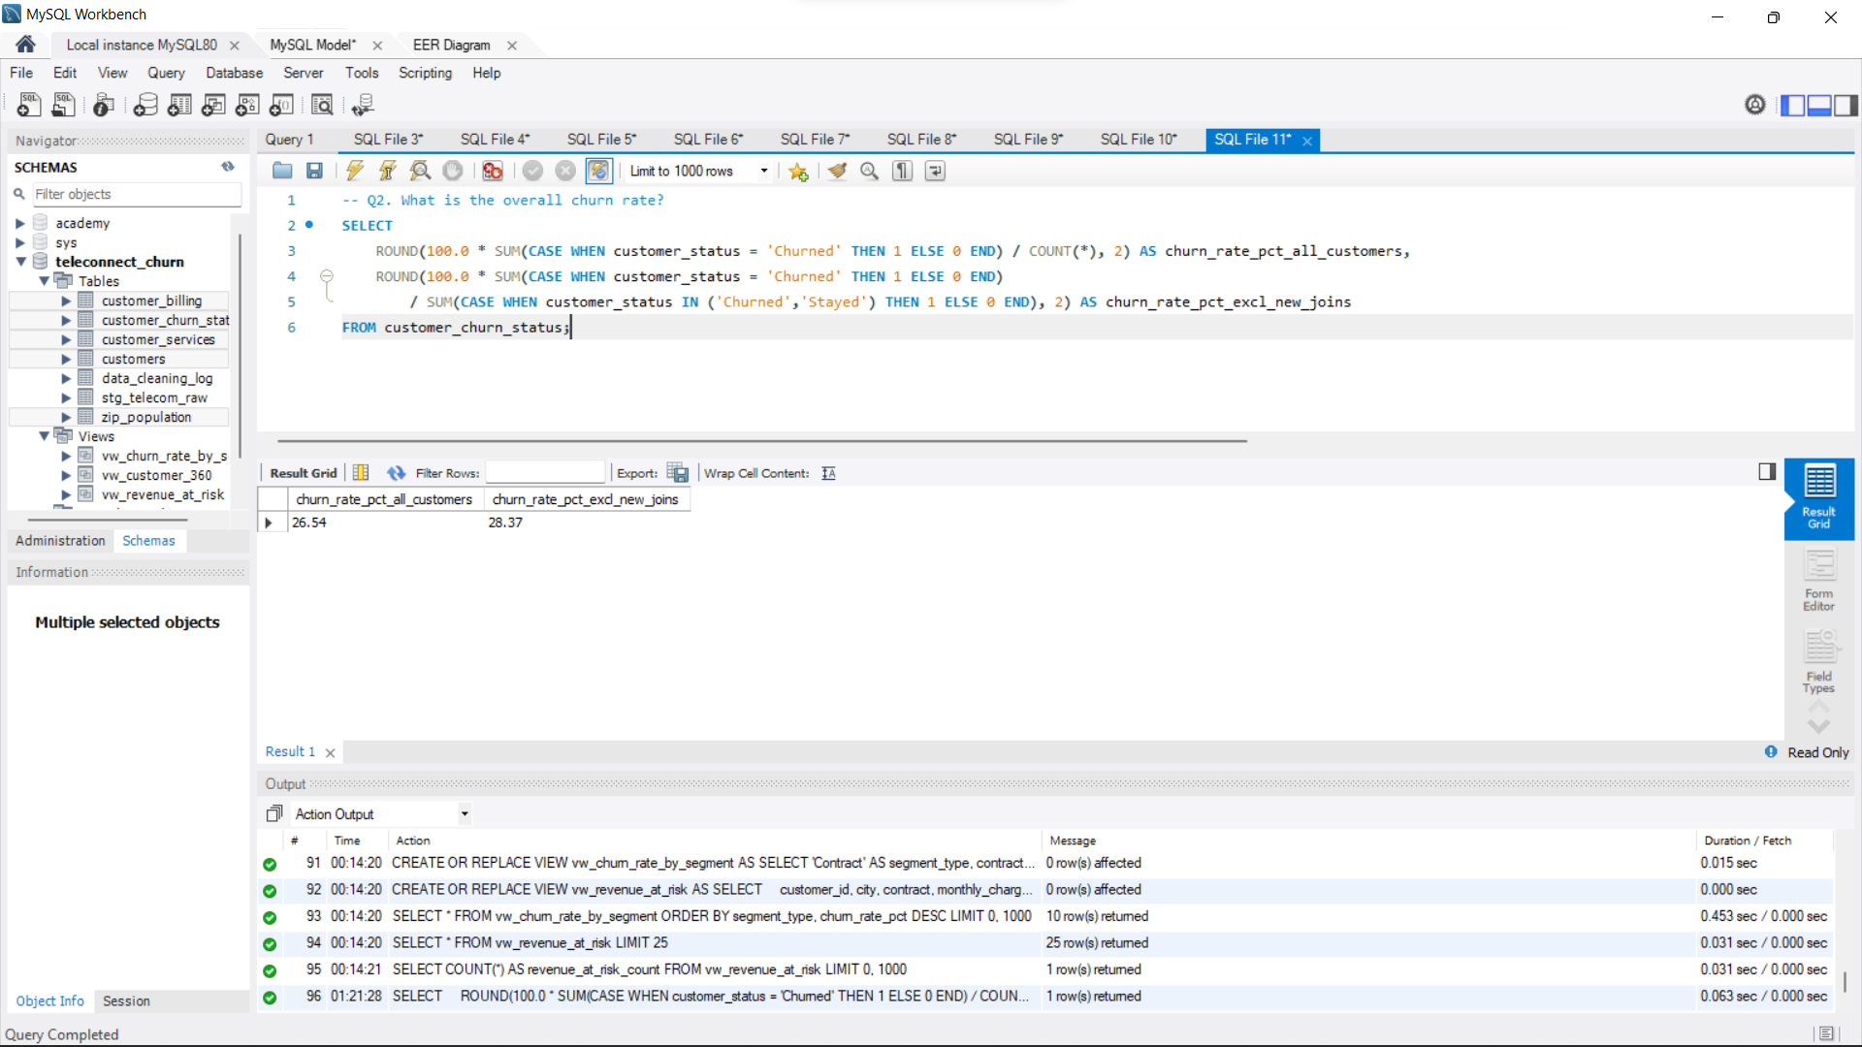The width and height of the screenshot is (1862, 1047).
Task: Toggle the result set side panel
Action: (x=1767, y=472)
